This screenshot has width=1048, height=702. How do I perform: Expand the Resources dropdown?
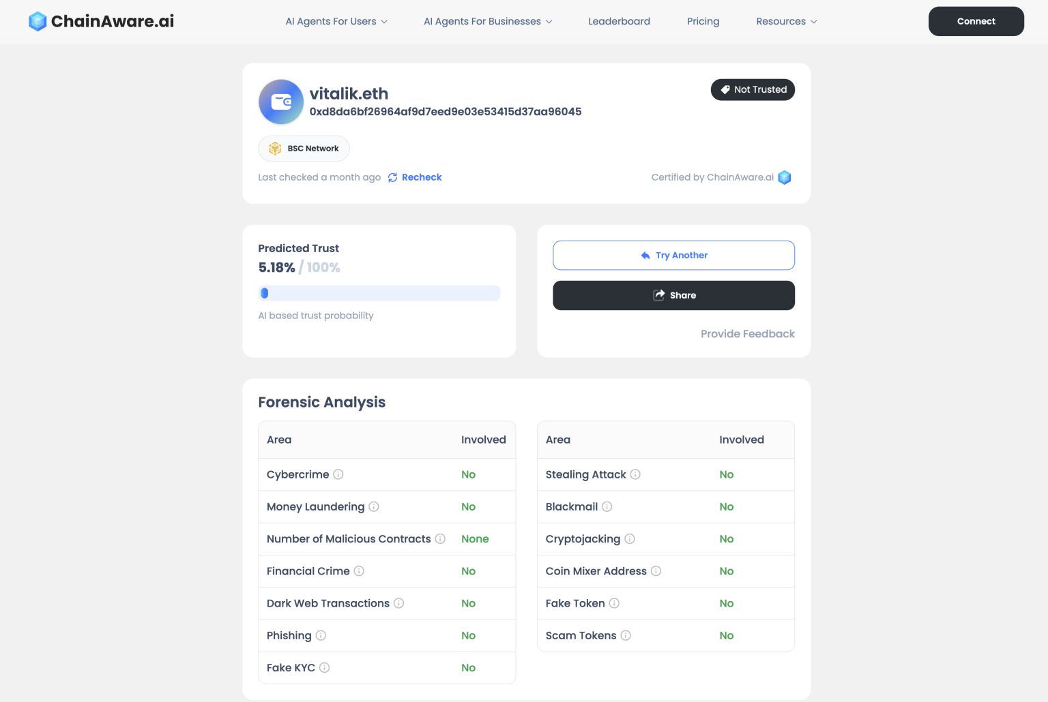[x=786, y=21]
